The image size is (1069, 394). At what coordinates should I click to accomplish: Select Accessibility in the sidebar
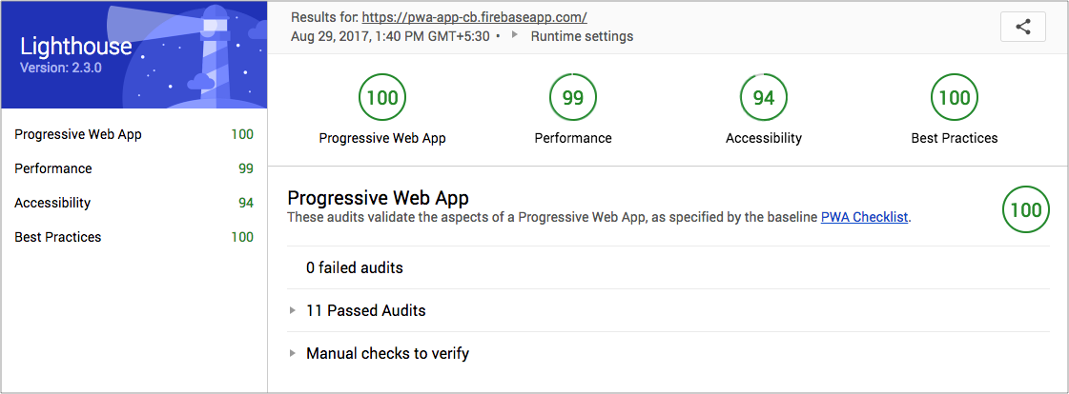(x=52, y=203)
